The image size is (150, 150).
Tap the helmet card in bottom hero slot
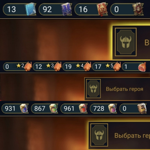(99, 135)
